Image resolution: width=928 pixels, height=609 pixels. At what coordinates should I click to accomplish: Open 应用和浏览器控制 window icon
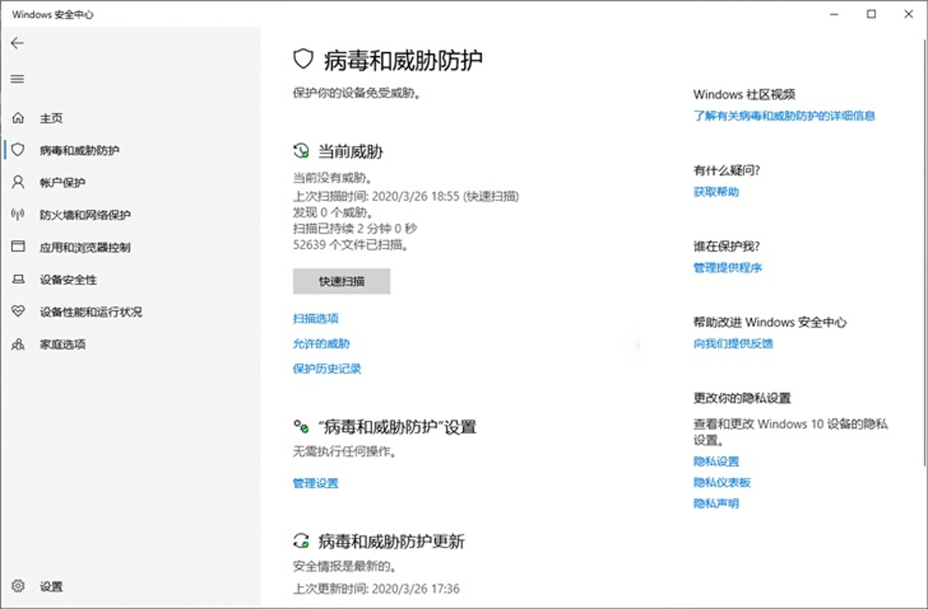(x=18, y=247)
